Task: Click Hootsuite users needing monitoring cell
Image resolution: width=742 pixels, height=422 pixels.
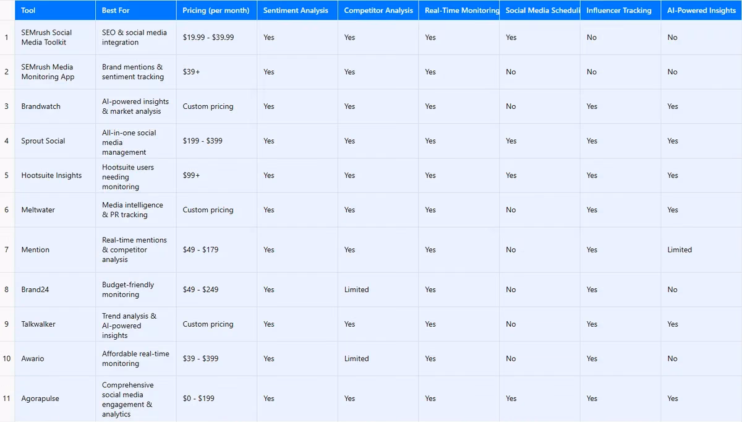Action: coord(136,176)
